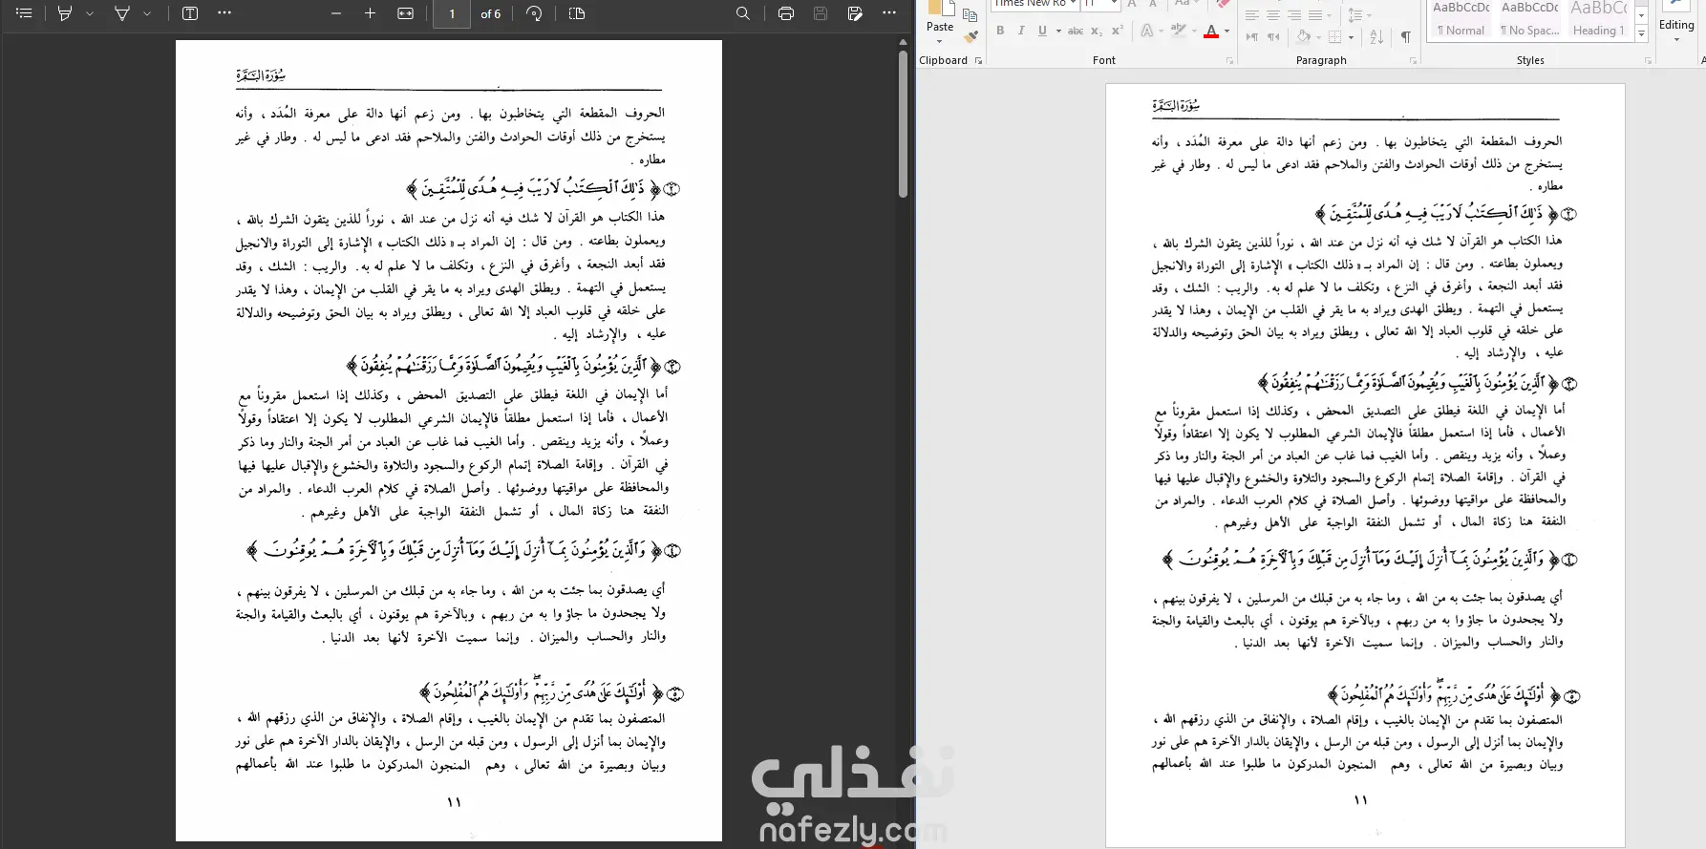1706x849 pixels.
Task: Toggle Strikethrough formatting
Action: point(1076,32)
